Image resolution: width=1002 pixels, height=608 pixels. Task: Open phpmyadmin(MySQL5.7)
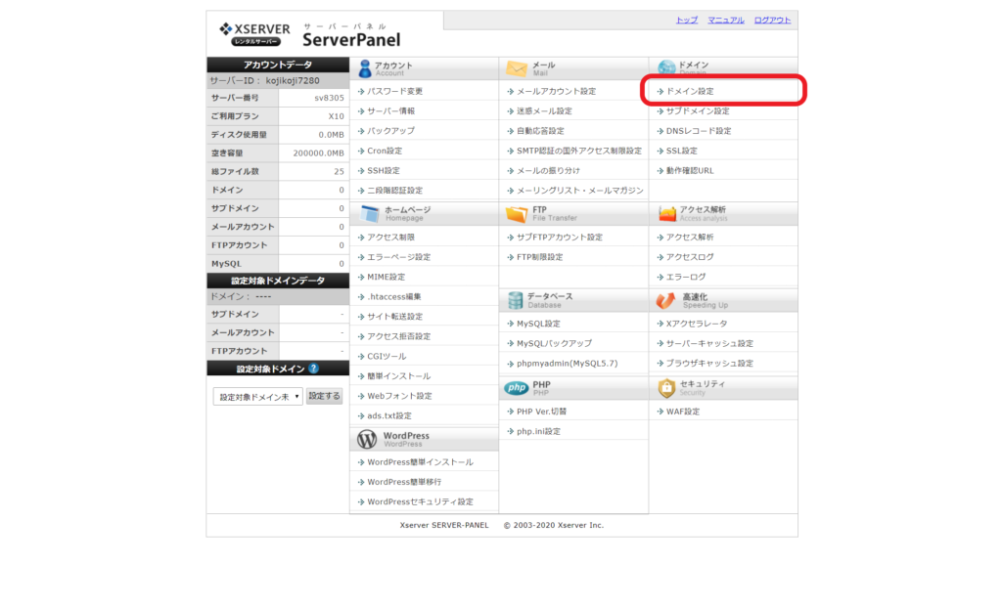(568, 364)
